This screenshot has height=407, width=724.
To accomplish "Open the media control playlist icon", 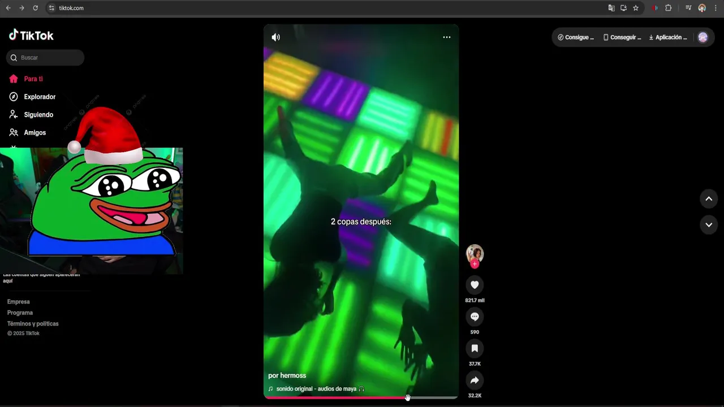I will [x=688, y=8].
